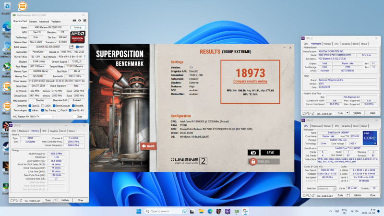
Task: Open Windows Start menu
Action: [139, 211]
